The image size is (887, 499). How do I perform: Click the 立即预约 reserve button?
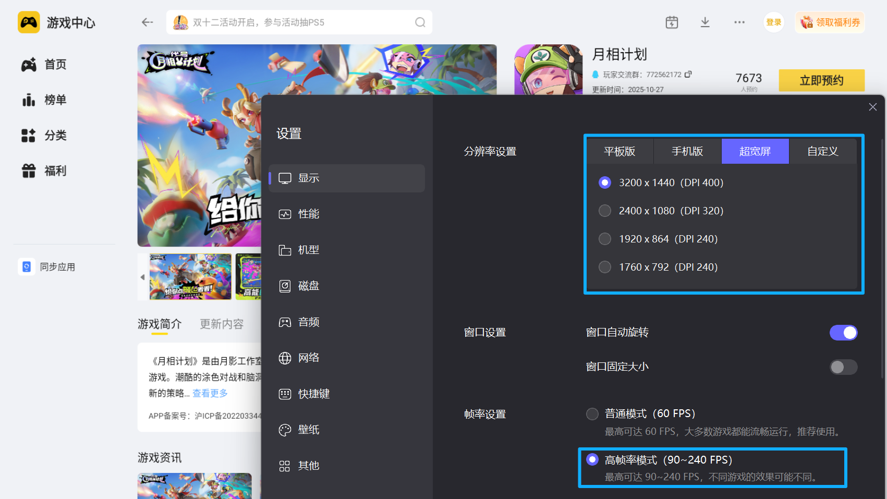[x=821, y=80]
